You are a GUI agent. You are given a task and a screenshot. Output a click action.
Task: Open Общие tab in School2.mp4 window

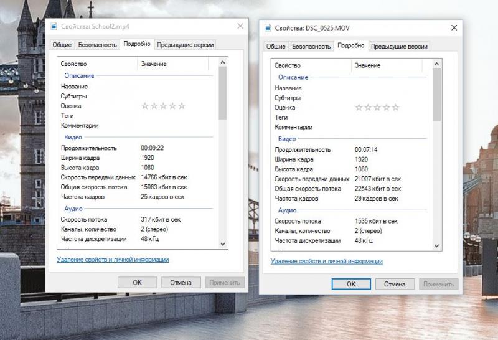[x=62, y=45]
